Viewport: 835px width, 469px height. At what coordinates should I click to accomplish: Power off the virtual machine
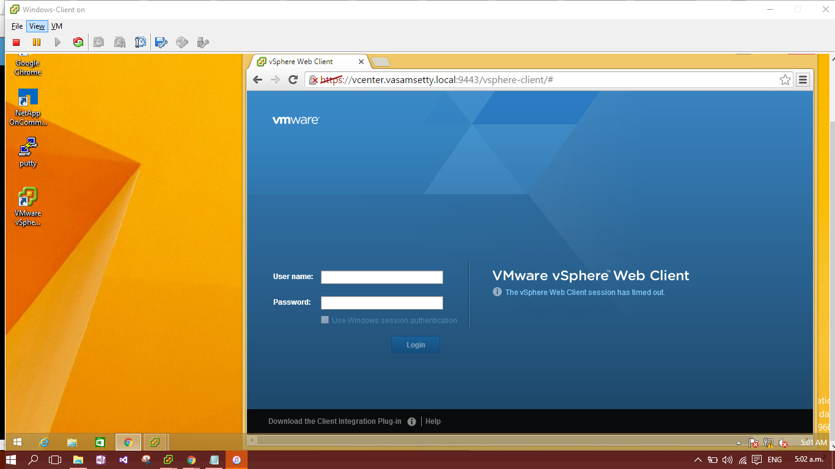tap(17, 42)
